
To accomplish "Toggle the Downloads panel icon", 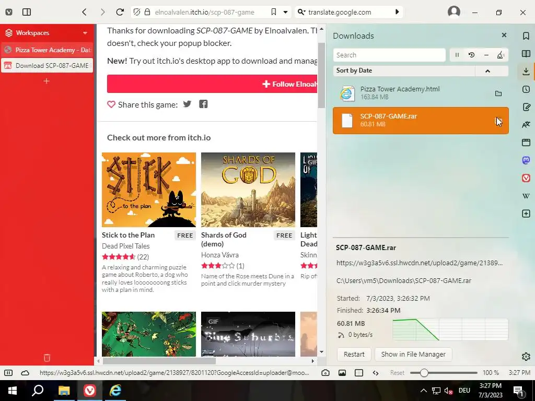I will pyautogui.click(x=526, y=71).
